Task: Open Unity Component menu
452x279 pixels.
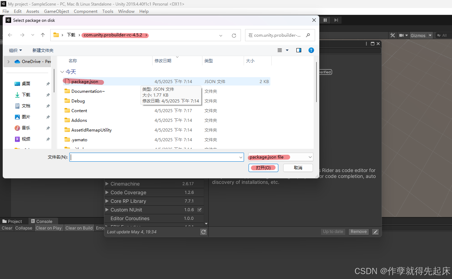Action: coord(86,11)
